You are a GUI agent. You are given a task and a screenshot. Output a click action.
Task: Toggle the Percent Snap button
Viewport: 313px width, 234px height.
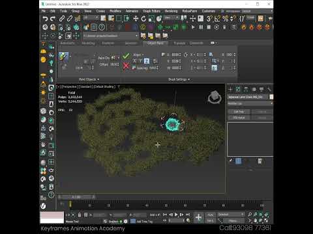pos(225,19)
